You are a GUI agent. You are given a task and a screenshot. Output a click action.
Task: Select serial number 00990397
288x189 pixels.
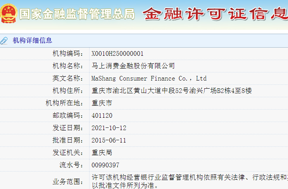[x=105, y=165]
